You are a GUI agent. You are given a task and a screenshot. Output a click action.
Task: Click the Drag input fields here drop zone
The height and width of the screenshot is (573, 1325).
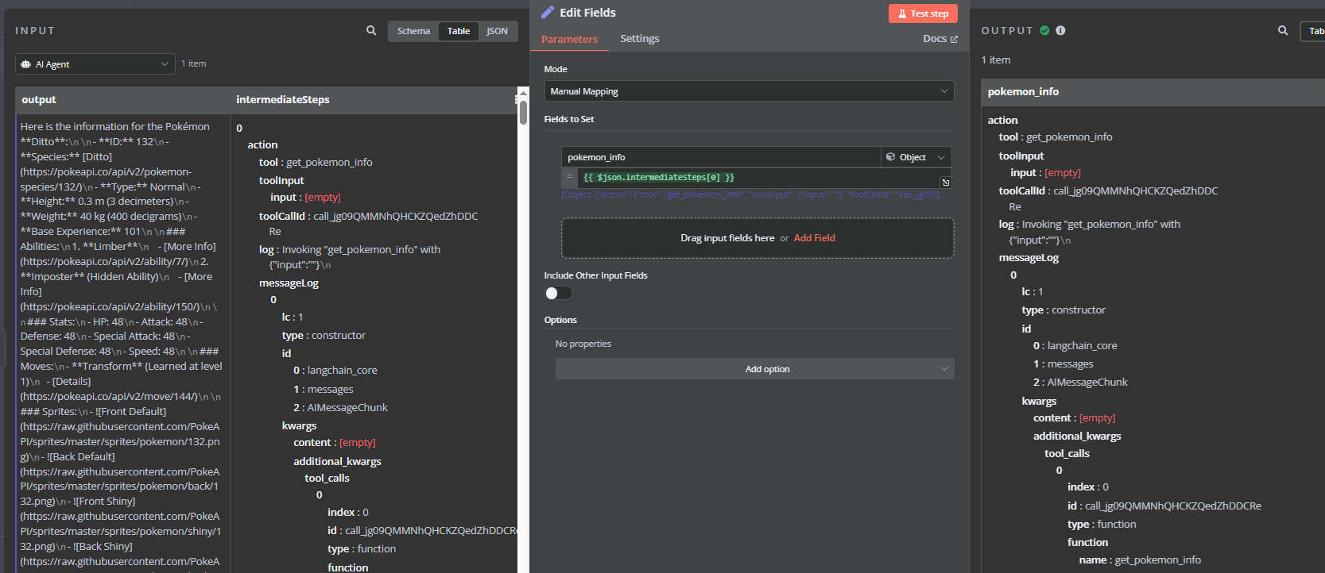757,238
